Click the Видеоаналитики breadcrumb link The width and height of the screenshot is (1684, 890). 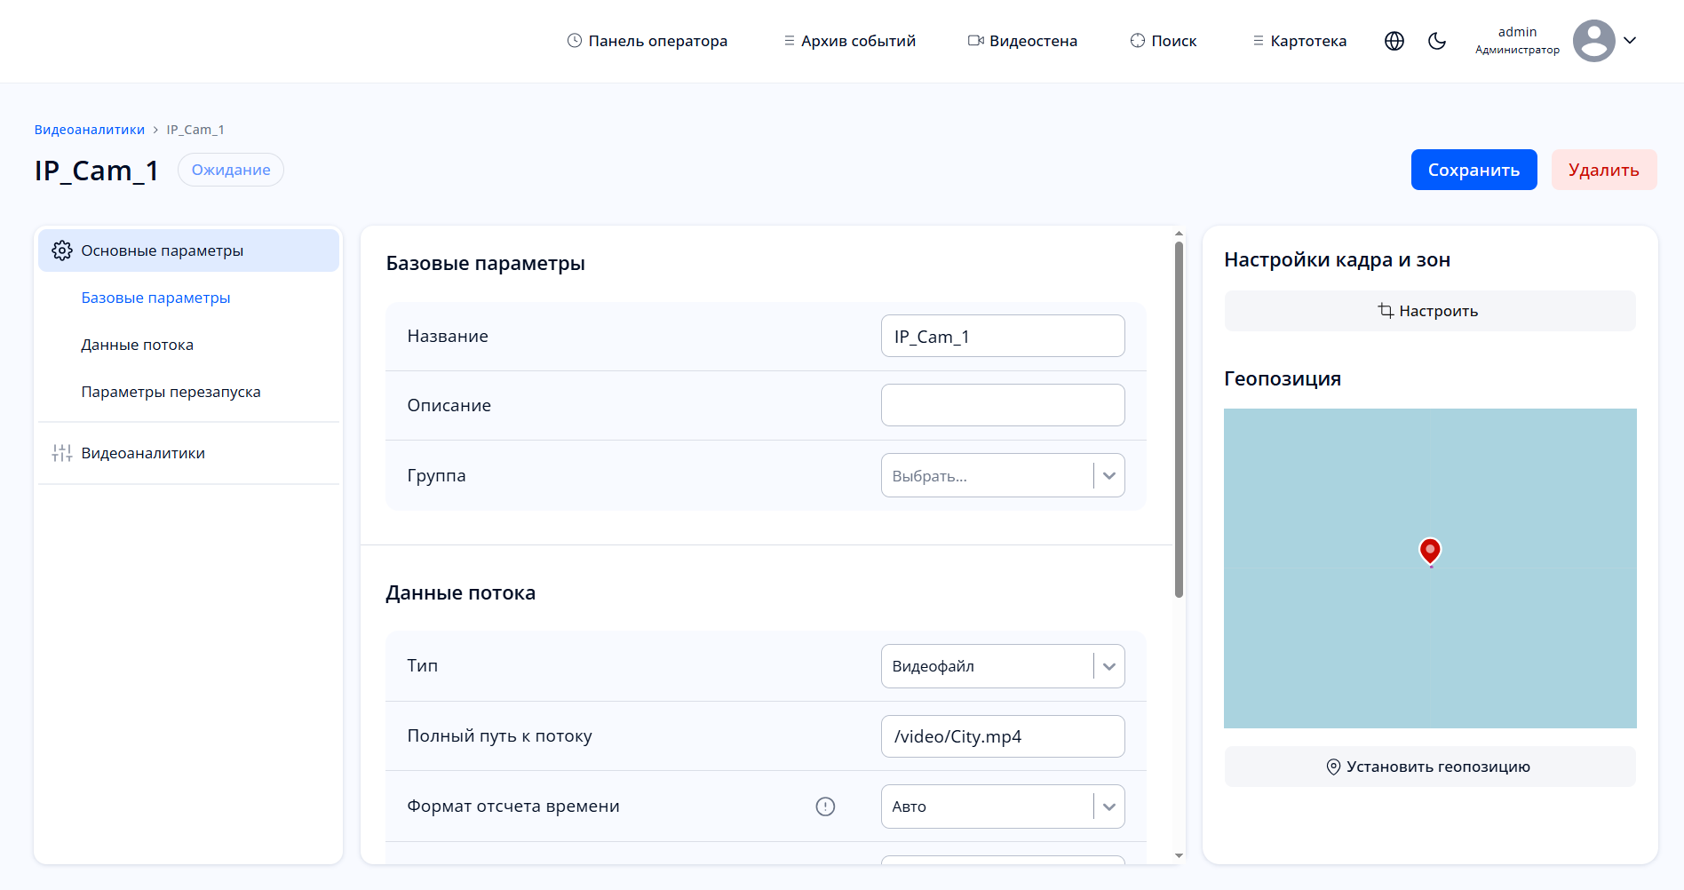point(89,130)
